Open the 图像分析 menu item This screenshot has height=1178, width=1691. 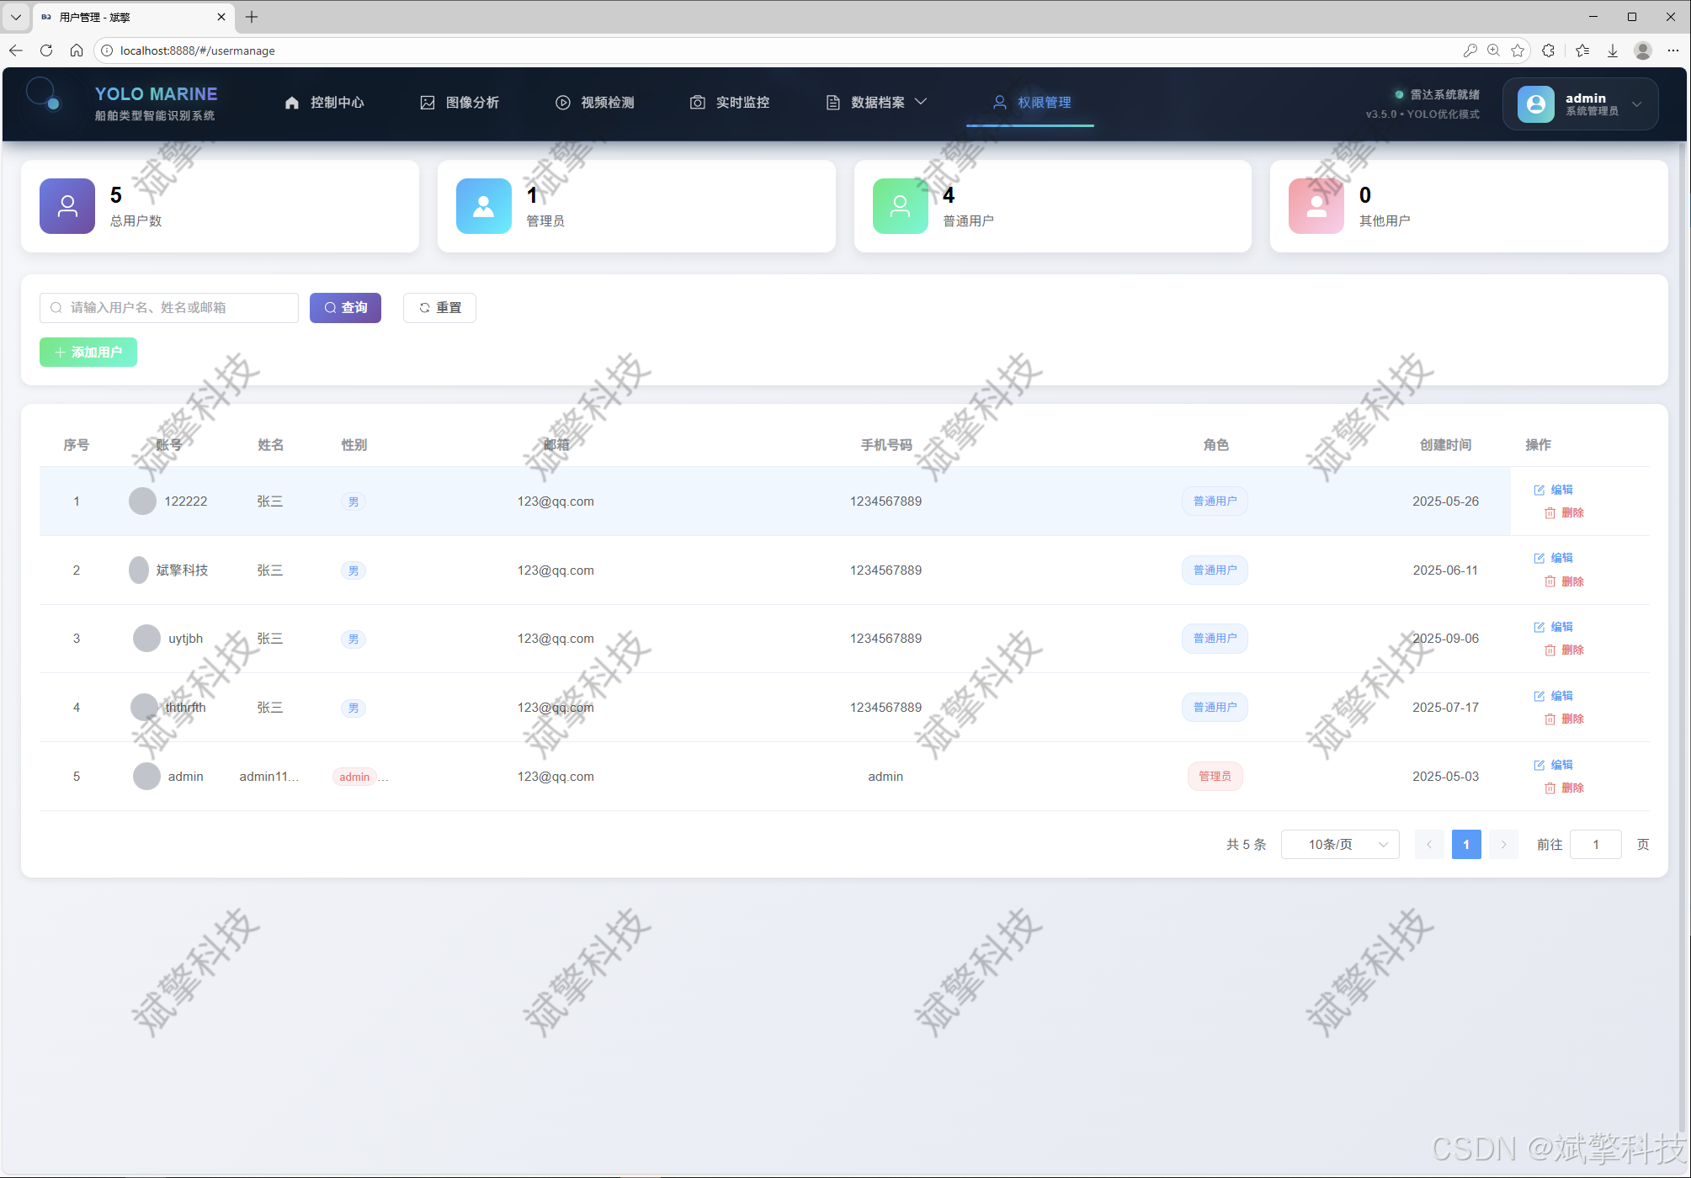(460, 103)
